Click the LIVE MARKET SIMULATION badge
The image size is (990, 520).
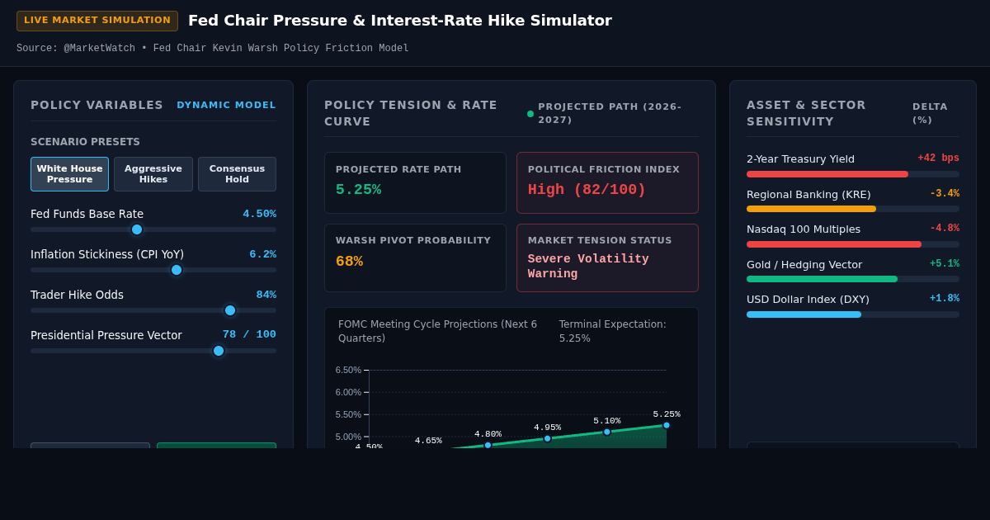[x=97, y=21]
